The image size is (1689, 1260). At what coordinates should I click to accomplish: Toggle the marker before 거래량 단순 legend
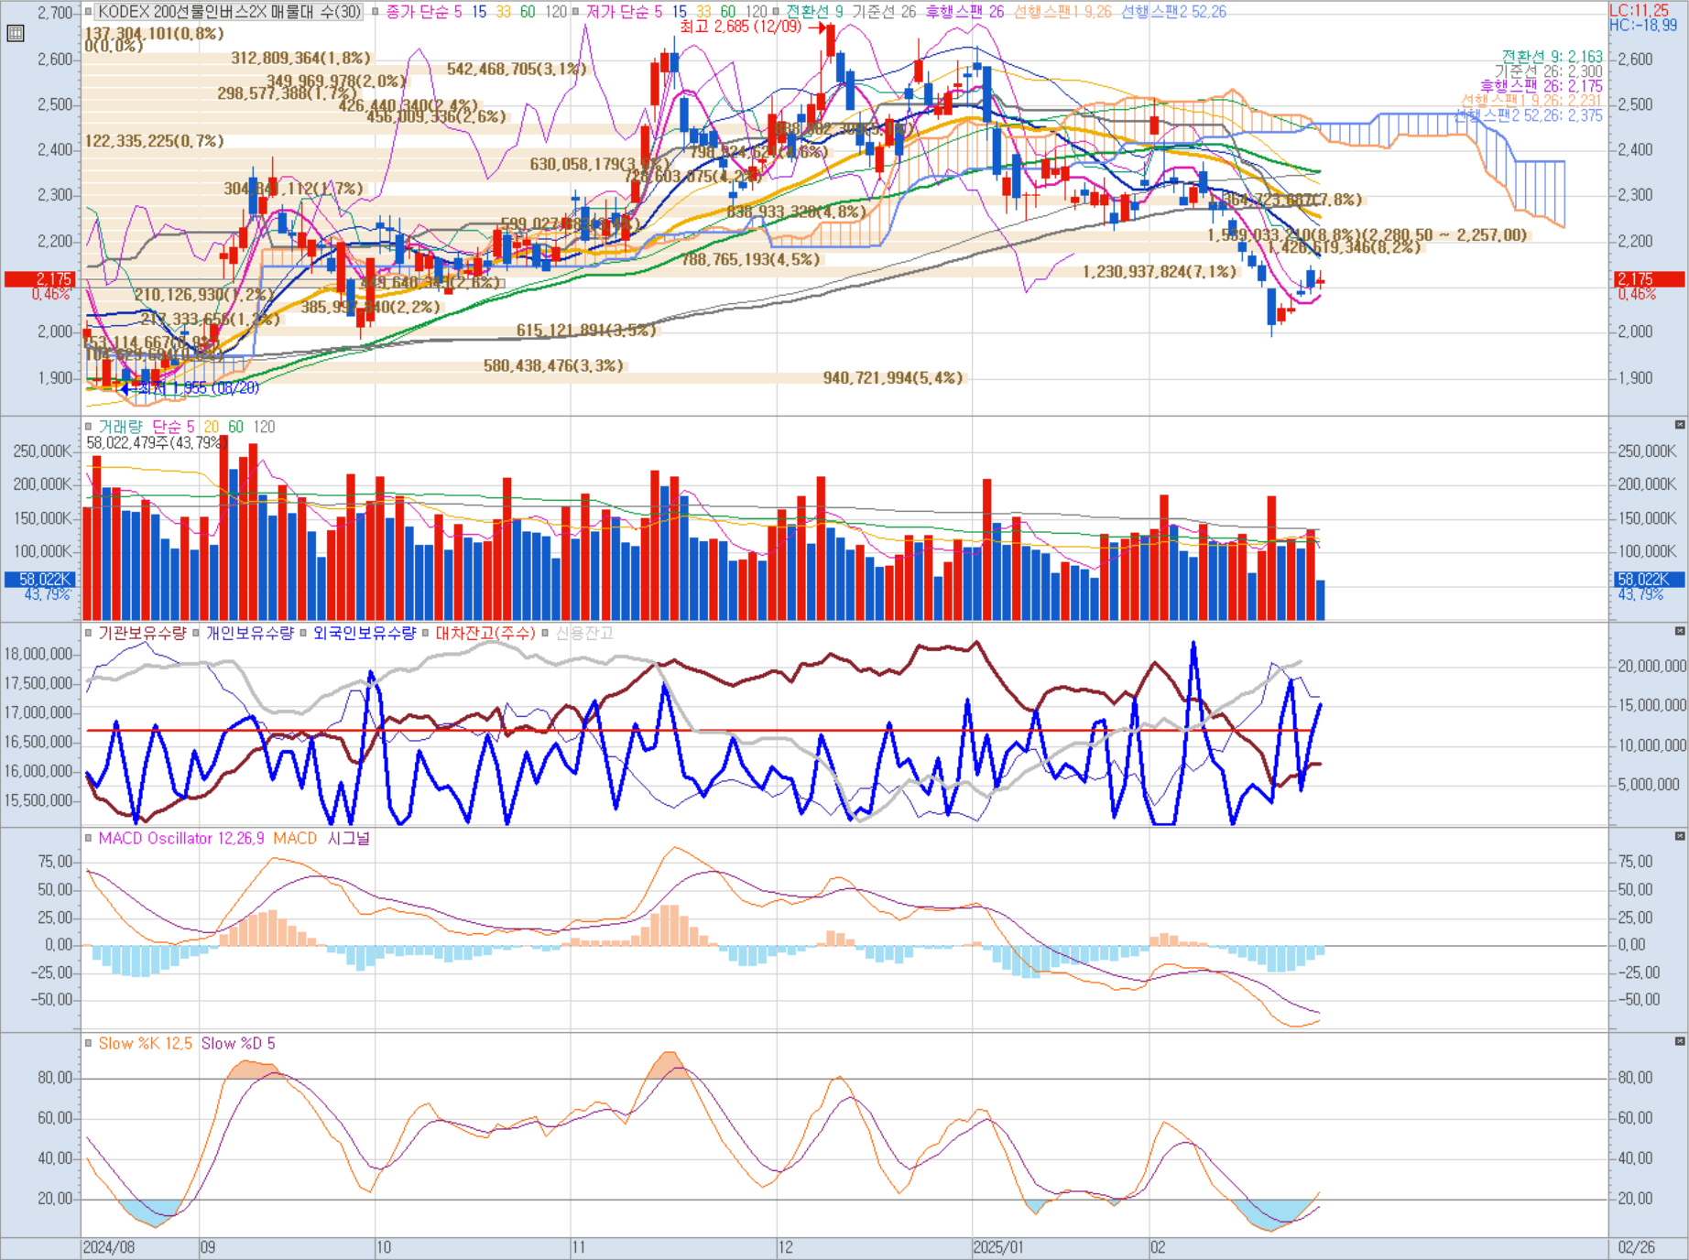89,427
